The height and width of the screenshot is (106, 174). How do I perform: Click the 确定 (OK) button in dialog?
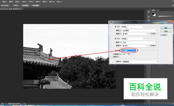[x=166, y=28]
